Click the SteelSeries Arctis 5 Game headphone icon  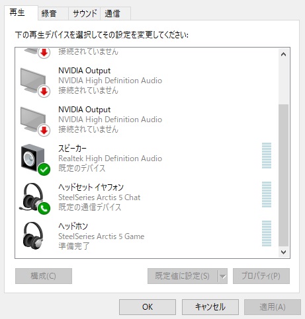tap(33, 236)
